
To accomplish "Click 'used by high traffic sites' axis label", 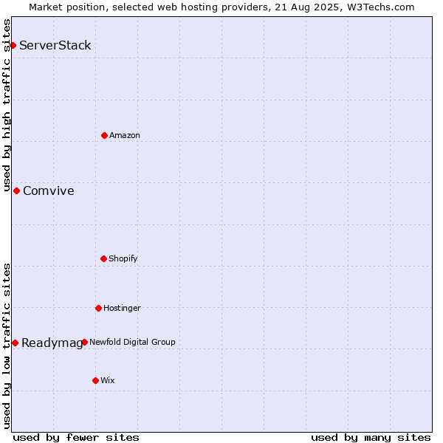I will [6, 105].
